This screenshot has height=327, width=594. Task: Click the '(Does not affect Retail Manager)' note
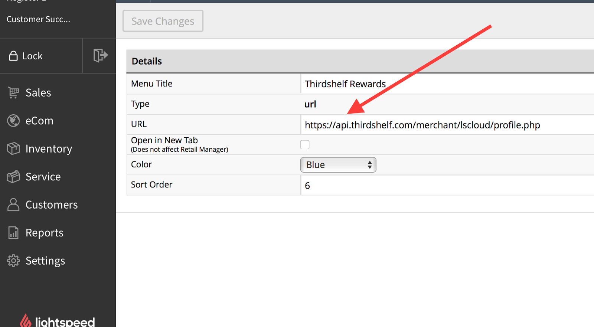[180, 150]
